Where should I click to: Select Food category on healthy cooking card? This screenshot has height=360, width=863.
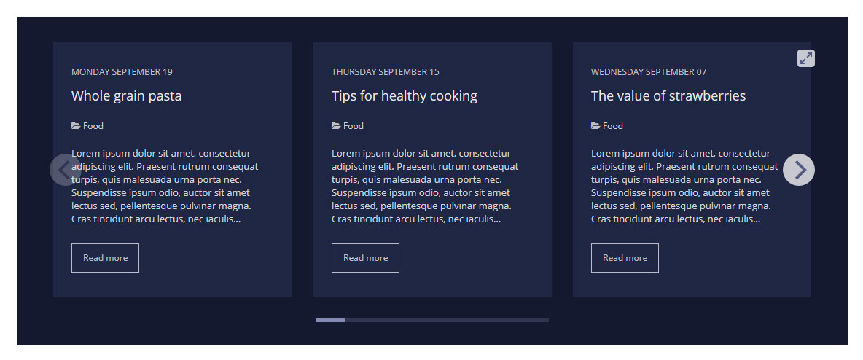(354, 126)
